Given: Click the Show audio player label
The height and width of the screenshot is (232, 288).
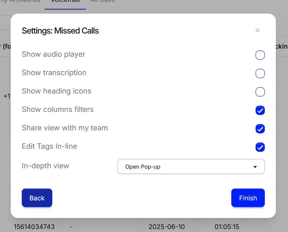Looking at the screenshot, I should point(53,55).
